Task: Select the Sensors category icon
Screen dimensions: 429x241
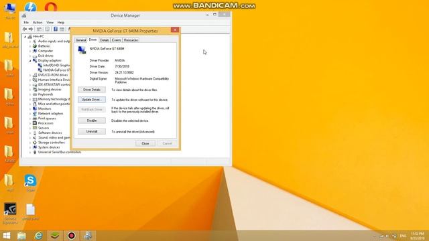Action: (35, 128)
